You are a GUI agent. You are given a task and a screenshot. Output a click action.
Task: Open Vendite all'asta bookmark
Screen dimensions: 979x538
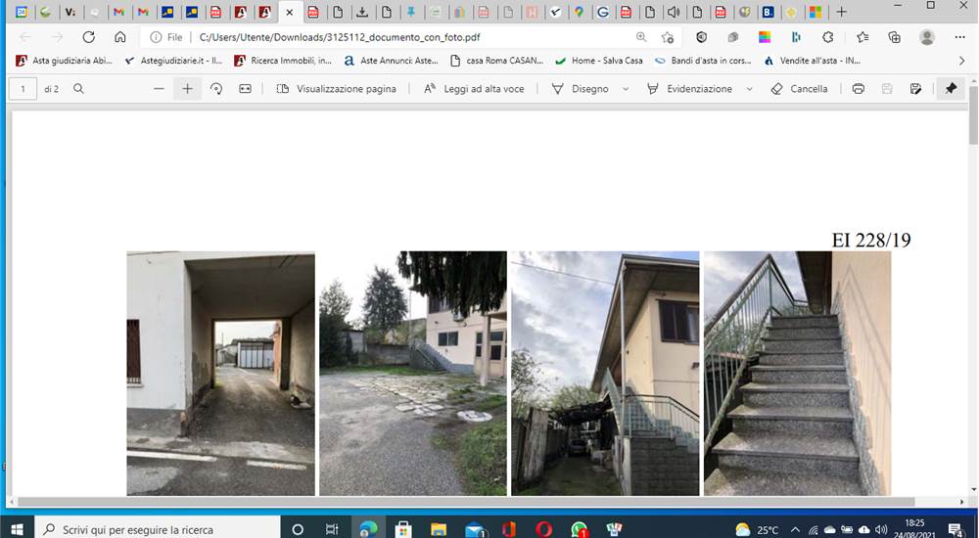pyautogui.click(x=812, y=61)
